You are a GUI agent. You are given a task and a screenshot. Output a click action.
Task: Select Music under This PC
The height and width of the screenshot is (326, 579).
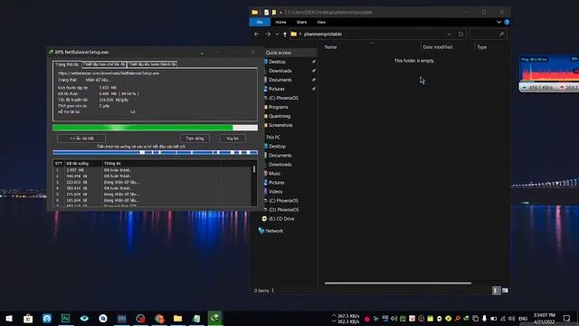[x=274, y=173]
